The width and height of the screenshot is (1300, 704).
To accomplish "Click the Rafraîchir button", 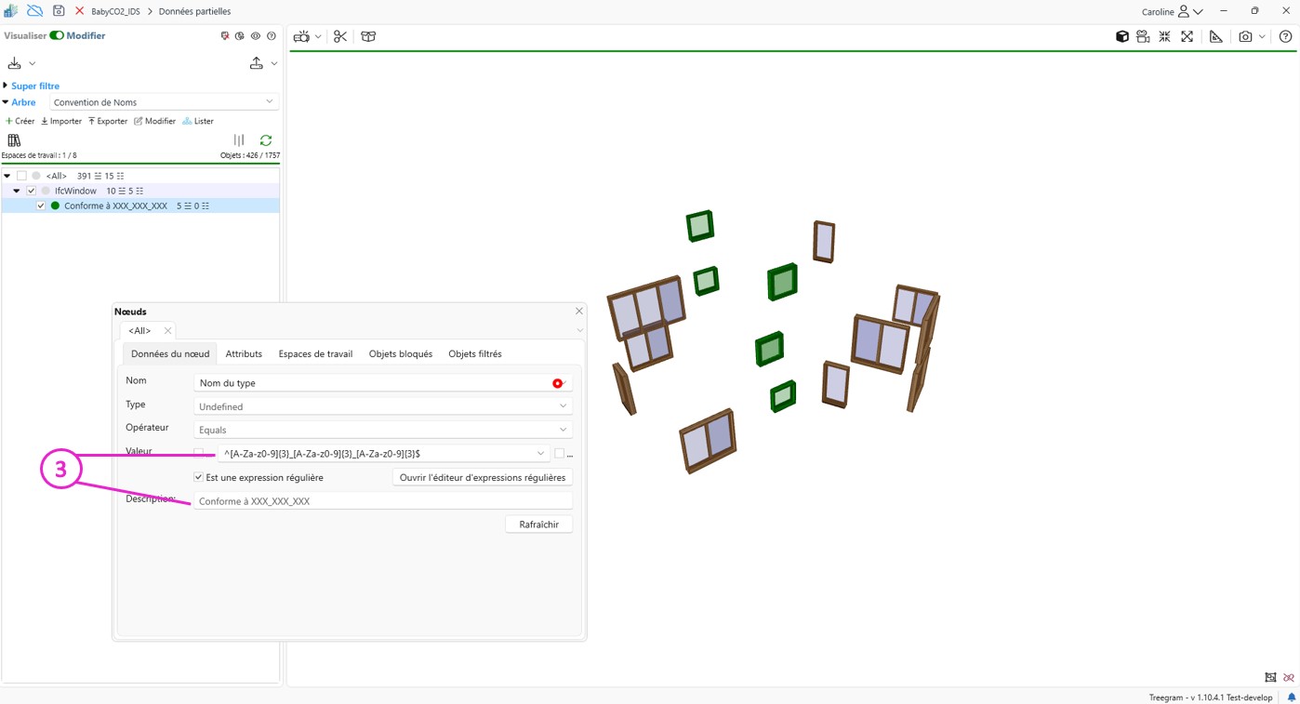I will pos(538,525).
